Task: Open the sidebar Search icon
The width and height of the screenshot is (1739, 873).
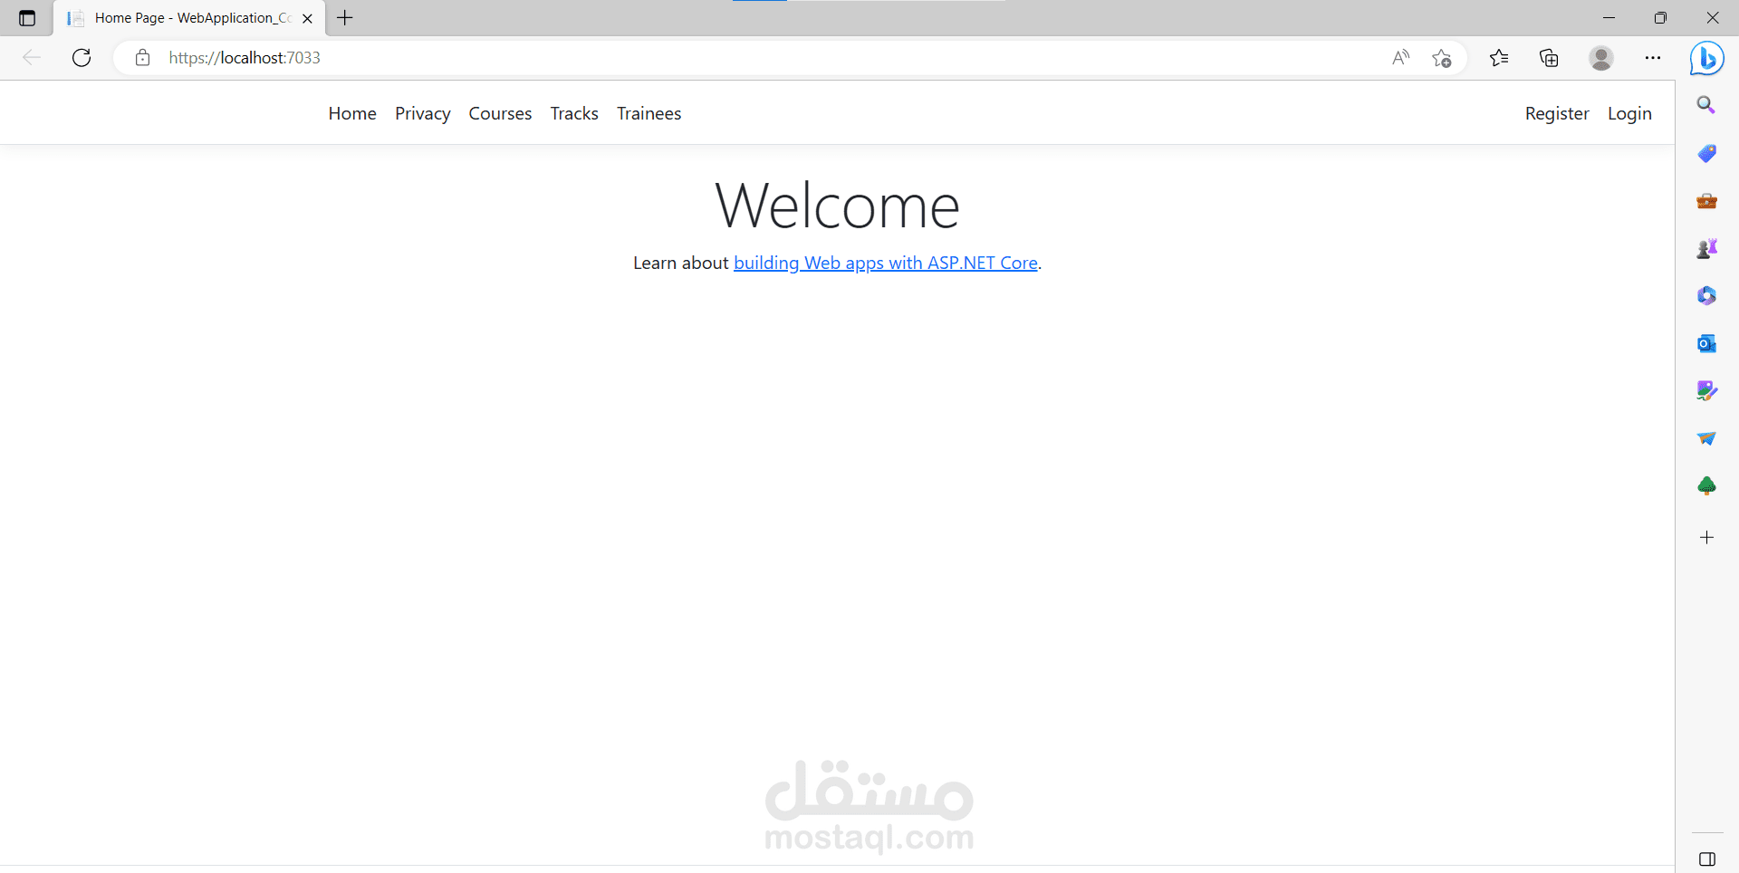Action: tap(1706, 105)
